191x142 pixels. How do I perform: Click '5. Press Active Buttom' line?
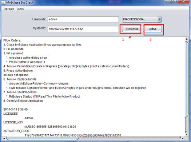click(18, 71)
